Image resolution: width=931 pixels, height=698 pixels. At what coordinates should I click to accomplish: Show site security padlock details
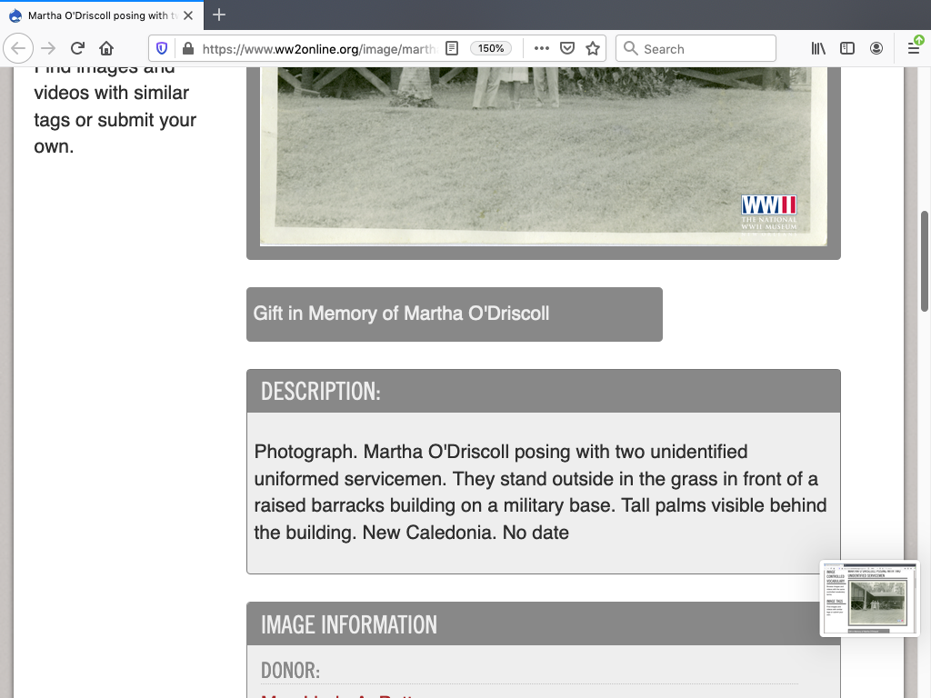click(187, 49)
